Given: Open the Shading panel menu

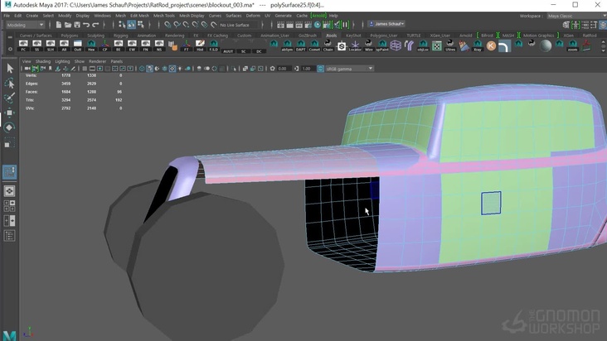Looking at the screenshot, I should (x=42, y=61).
